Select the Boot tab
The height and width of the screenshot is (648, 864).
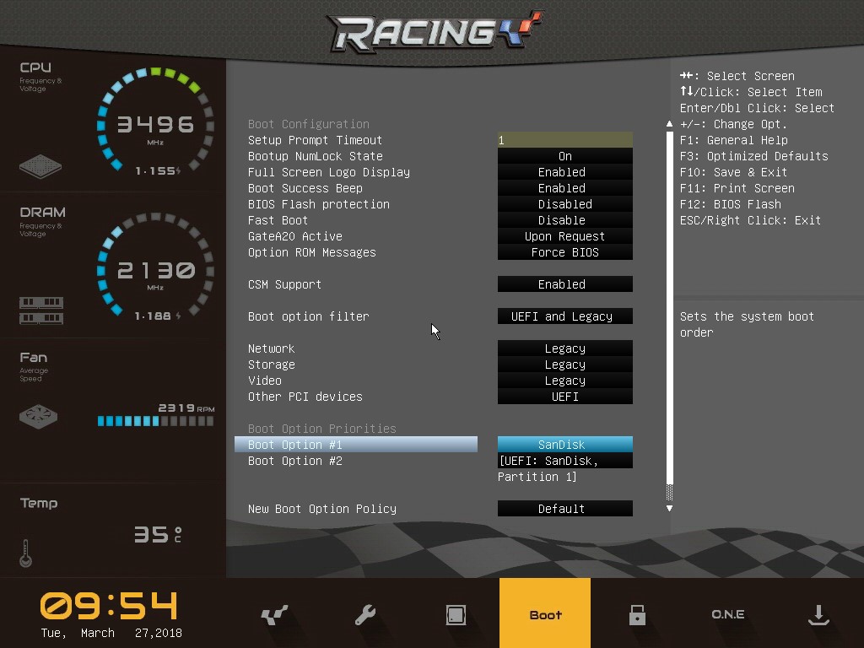click(x=545, y=614)
